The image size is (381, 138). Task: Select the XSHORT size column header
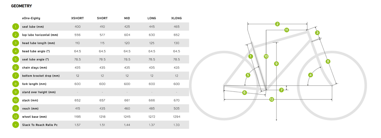77,18
